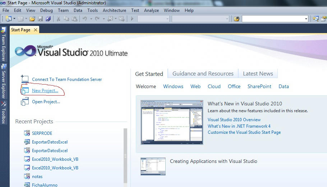Open the Team Explorer side panel tab
Screen dimensions: 327x187
point(3,45)
